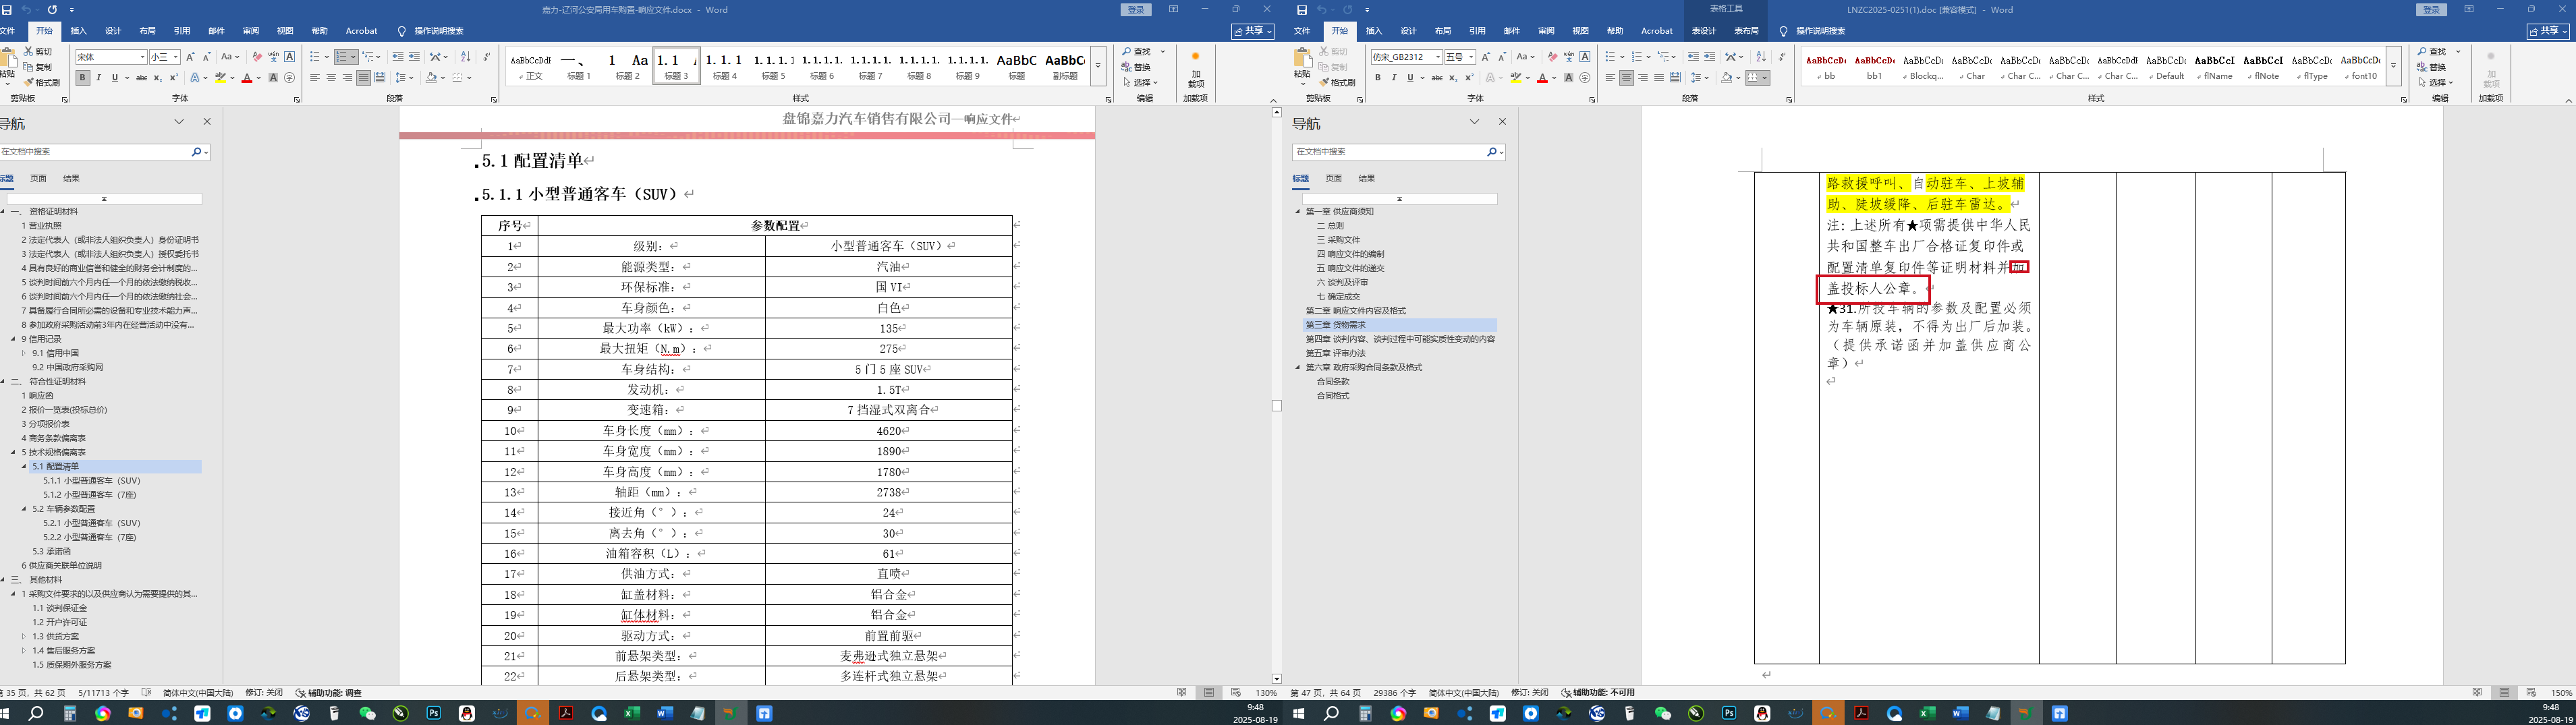Collapse 第六章 政府采购合同条款及格式 node

click(x=1299, y=367)
